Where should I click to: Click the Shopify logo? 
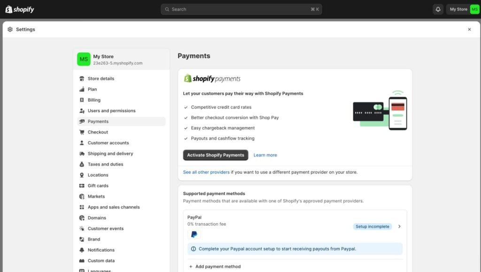(x=20, y=9)
